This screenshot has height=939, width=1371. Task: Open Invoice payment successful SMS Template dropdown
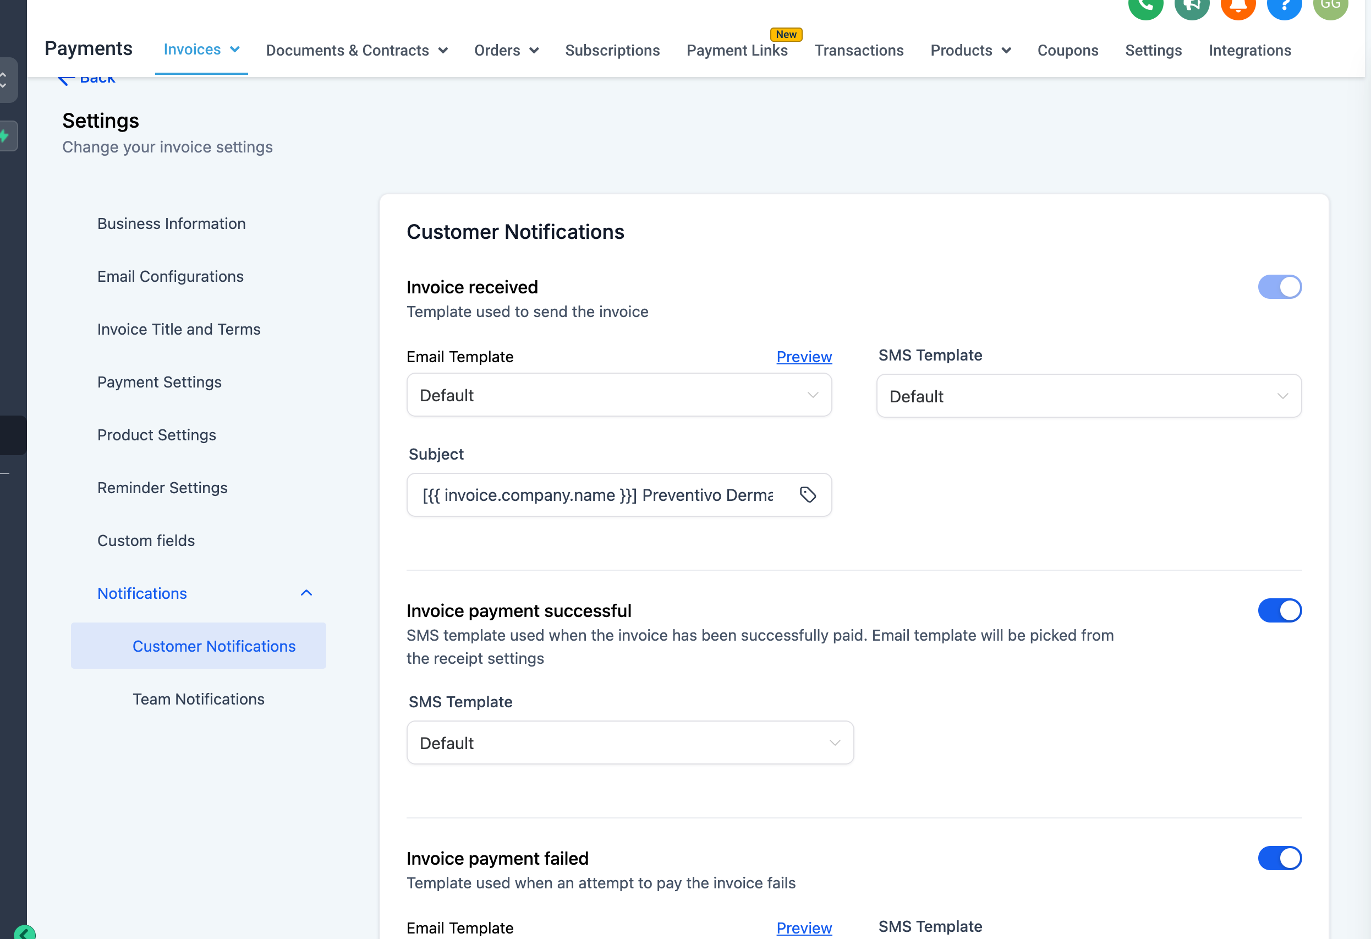[630, 743]
